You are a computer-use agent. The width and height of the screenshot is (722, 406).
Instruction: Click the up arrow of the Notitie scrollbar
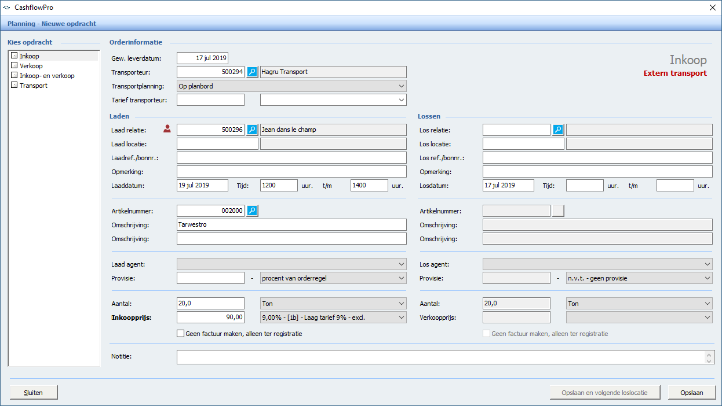[x=709, y=354]
